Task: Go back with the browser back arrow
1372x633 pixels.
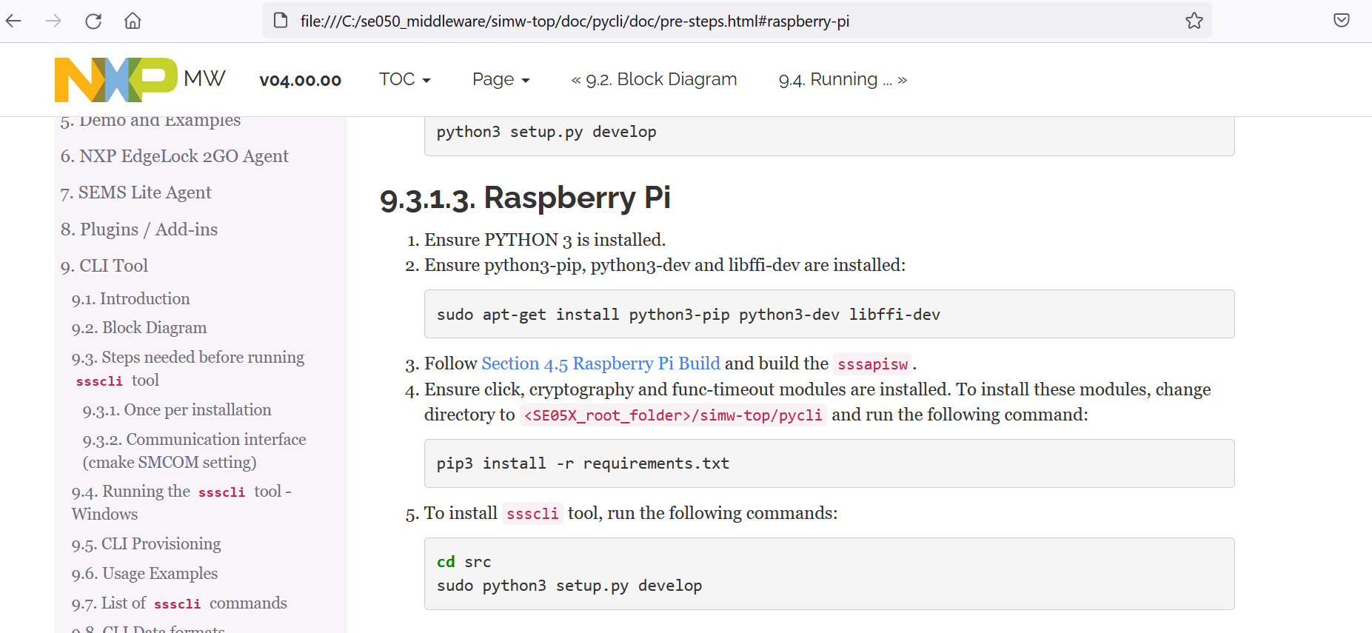Action: (x=13, y=21)
